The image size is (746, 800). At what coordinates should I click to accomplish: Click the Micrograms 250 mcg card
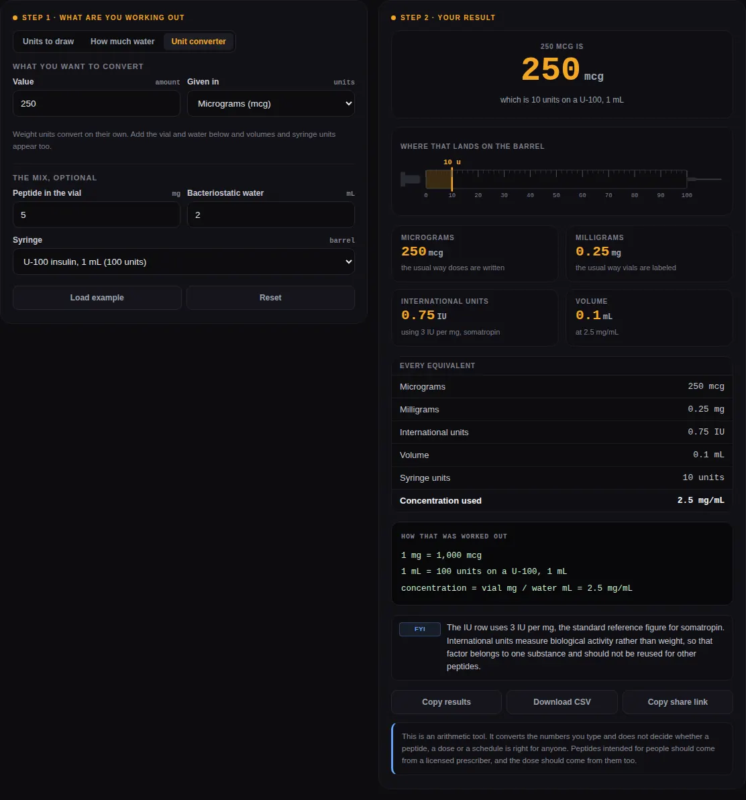(x=474, y=253)
